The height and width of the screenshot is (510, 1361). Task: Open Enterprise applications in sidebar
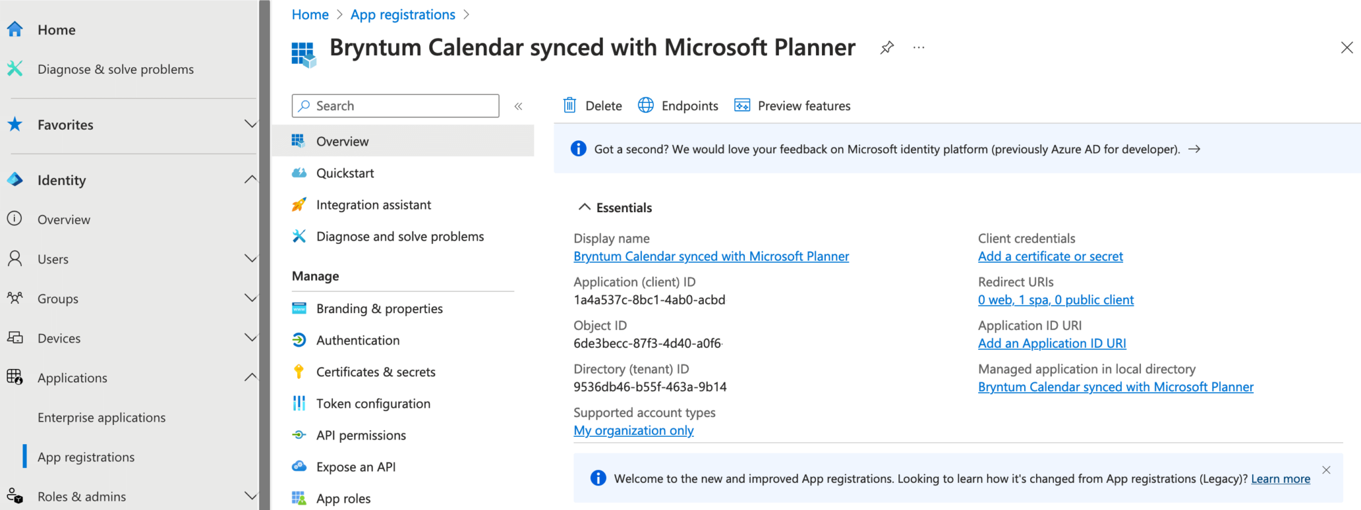click(x=102, y=418)
